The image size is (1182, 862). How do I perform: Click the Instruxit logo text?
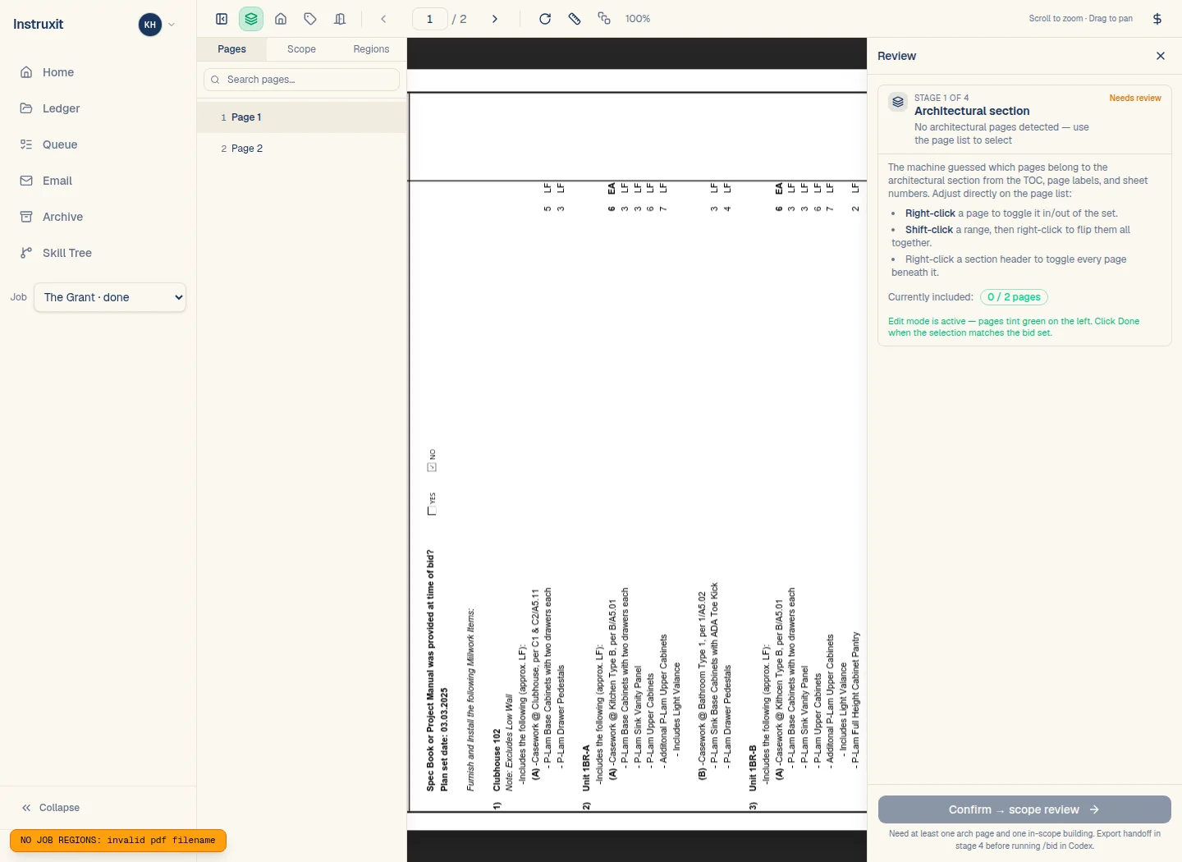click(x=39, y=24)
